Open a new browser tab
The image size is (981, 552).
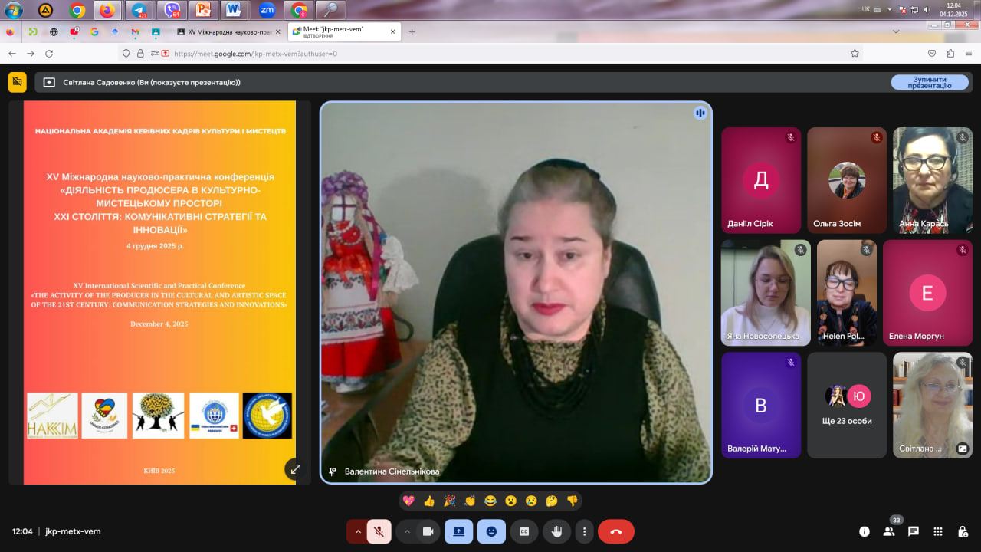pos(412,32)
